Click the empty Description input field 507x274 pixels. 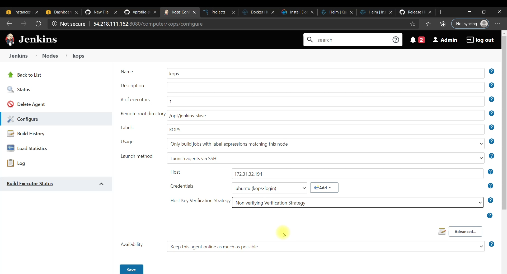coord(326,87)
